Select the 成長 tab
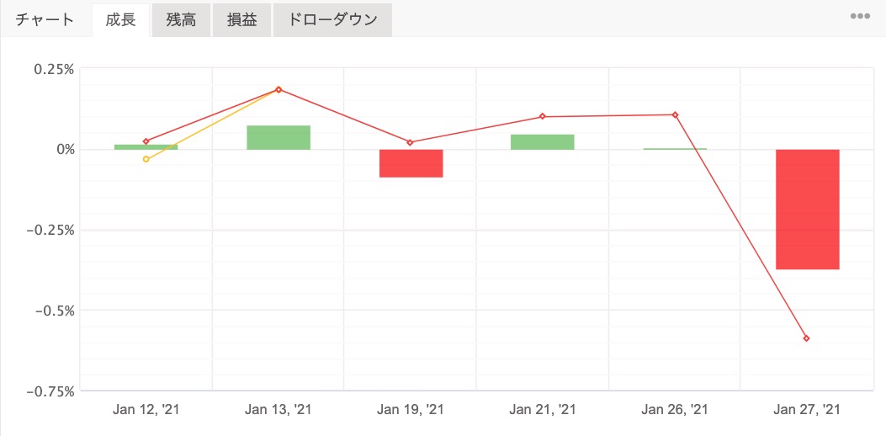 [x=121, y=20]
